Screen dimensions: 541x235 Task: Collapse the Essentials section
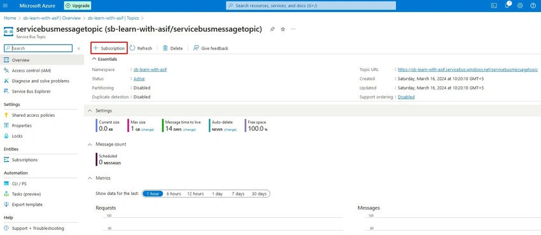(104, 59)
